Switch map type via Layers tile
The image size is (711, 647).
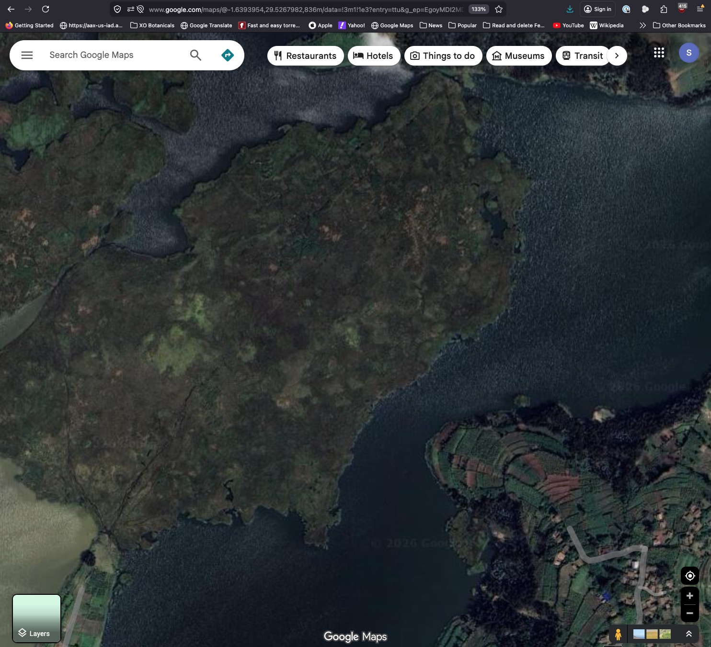click(x=36, y=618)
